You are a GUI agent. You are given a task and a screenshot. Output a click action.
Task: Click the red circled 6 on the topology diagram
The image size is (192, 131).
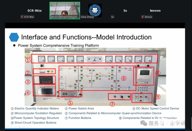(124, 78)
